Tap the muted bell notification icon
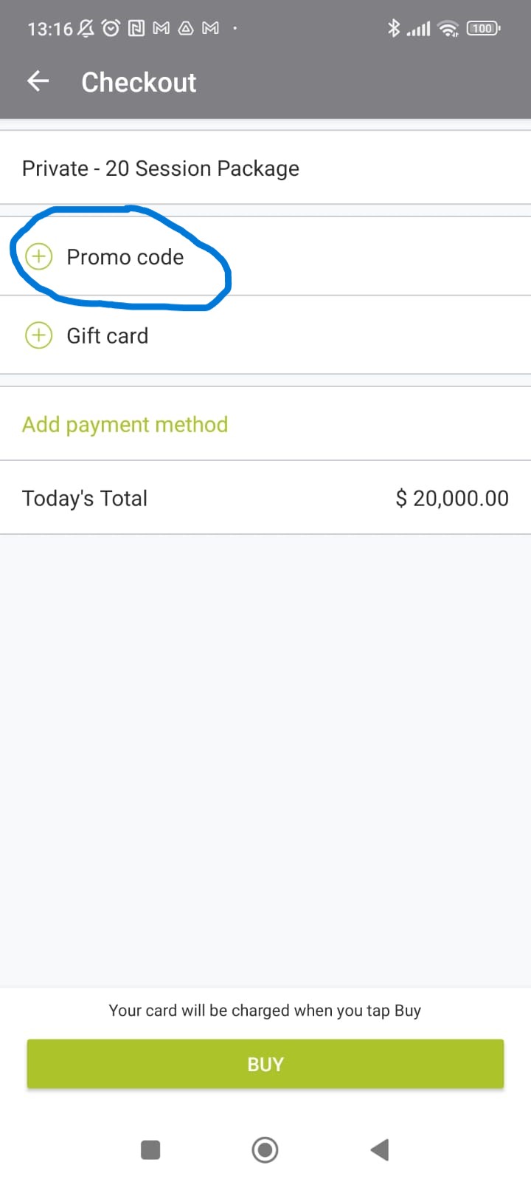Image resolution: width=531 pixels, height=1182 pixels. tap(86, 28)
